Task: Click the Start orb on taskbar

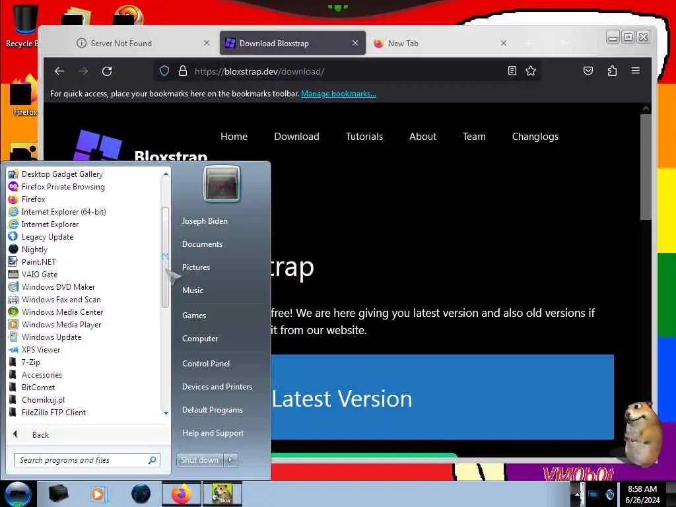Action: click(x=18, y=494)
